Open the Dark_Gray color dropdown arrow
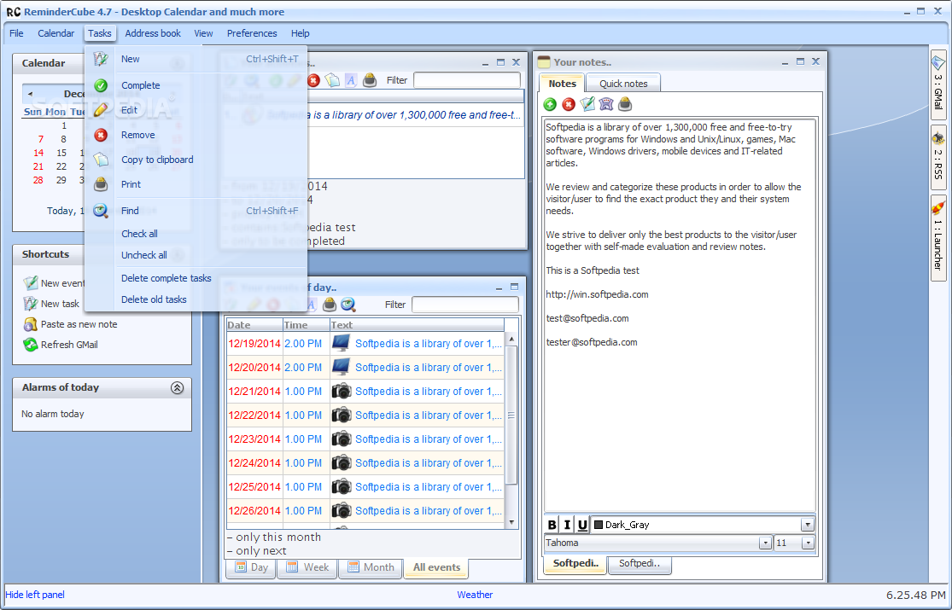952x610 pixels. (808, 525)
